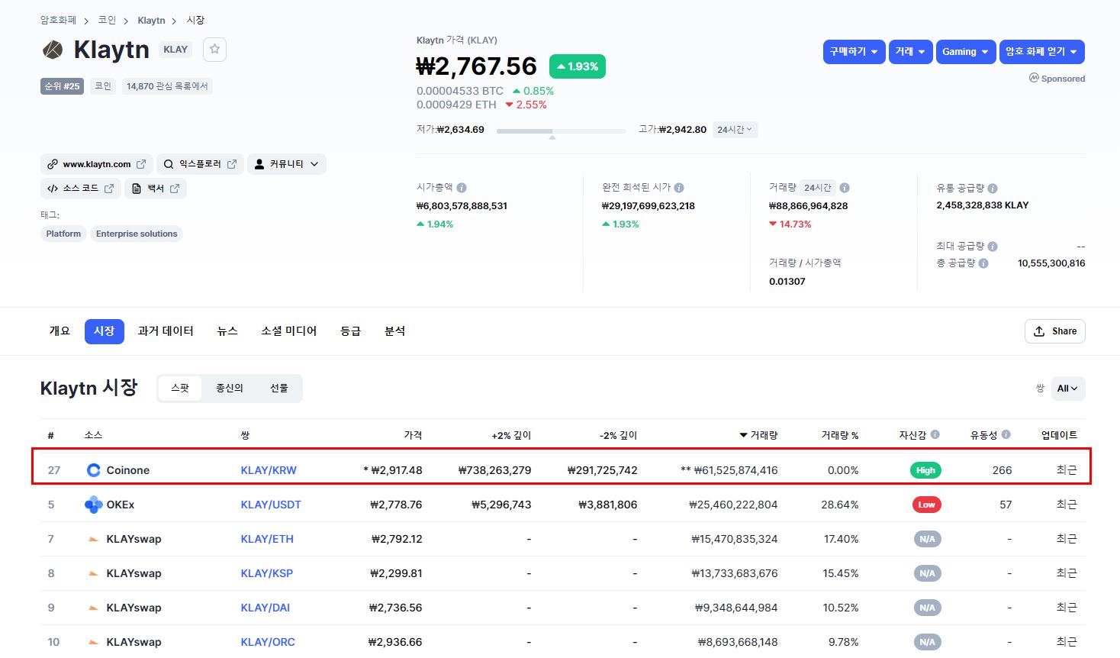Switch to the 시장 tab
1120x658 pixels.
click(x=105, y=331)
